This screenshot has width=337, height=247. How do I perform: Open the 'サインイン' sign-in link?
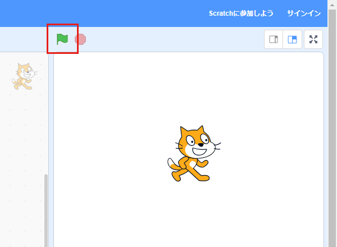pos(304,13)
